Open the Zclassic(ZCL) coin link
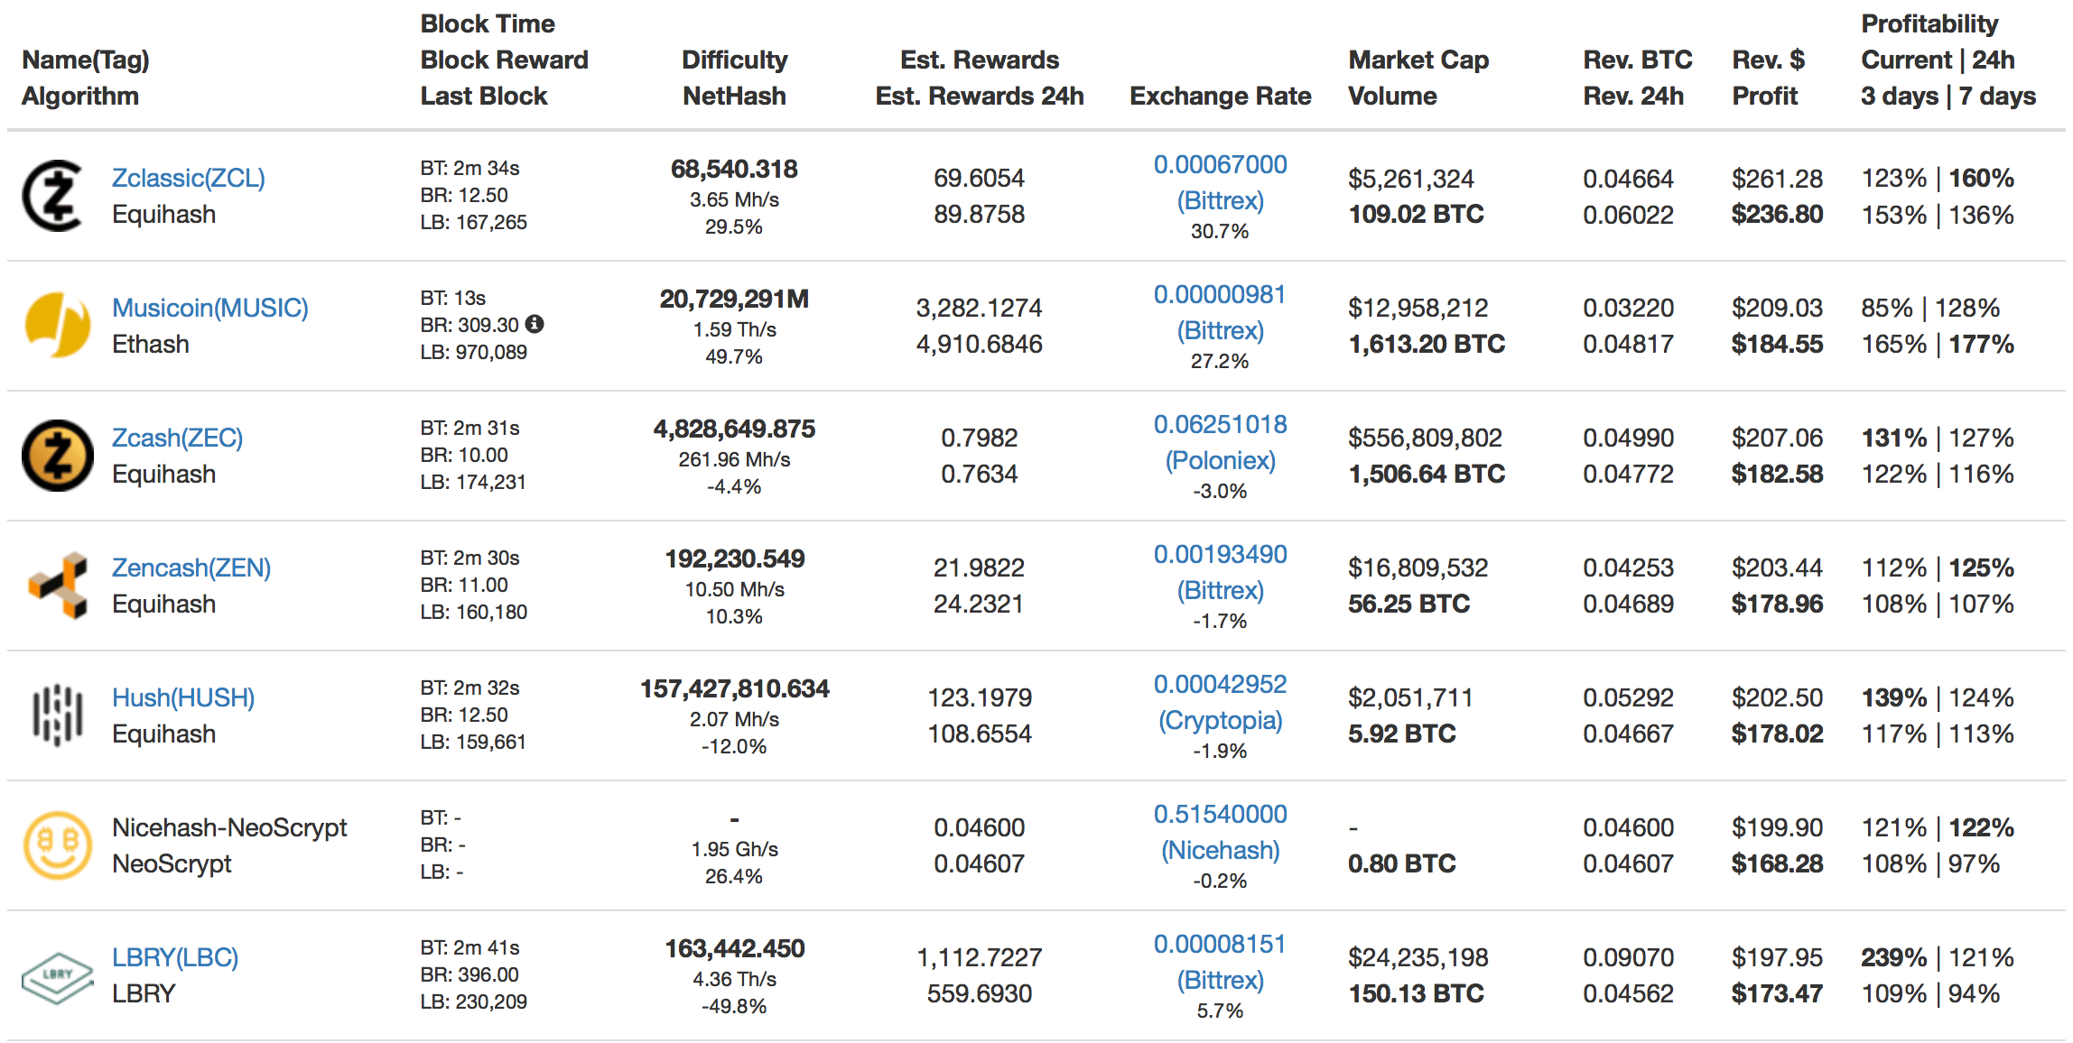 [x=188, y=179]
